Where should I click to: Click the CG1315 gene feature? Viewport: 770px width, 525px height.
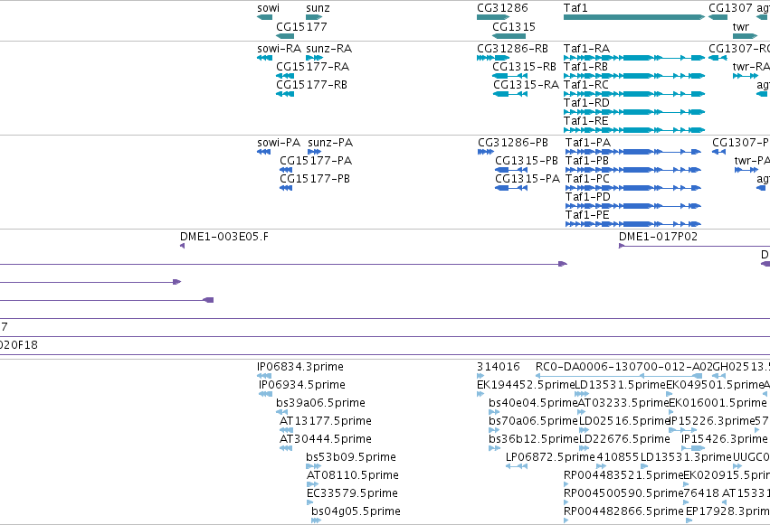[x=509, y=36]
